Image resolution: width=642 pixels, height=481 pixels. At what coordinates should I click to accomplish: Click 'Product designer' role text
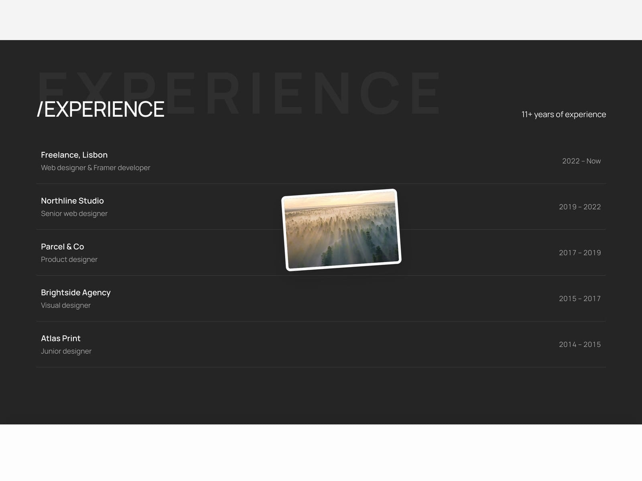tap(69, 259)
